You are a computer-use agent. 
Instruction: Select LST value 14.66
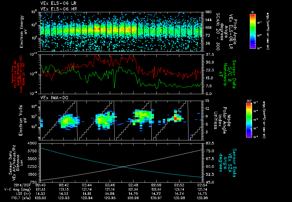coord(110,194)
